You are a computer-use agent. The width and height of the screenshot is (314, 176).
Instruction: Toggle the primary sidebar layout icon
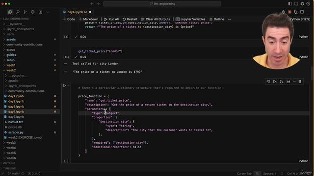[290, 3]
